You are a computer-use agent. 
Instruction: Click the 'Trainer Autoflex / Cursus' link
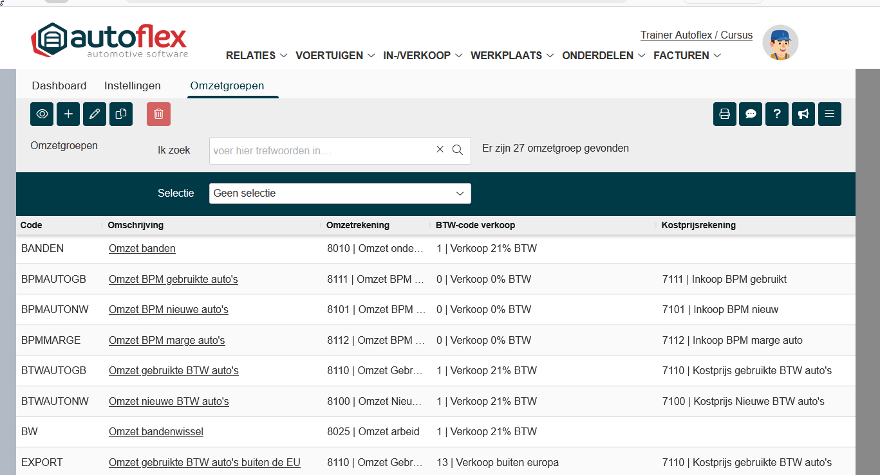696,35
